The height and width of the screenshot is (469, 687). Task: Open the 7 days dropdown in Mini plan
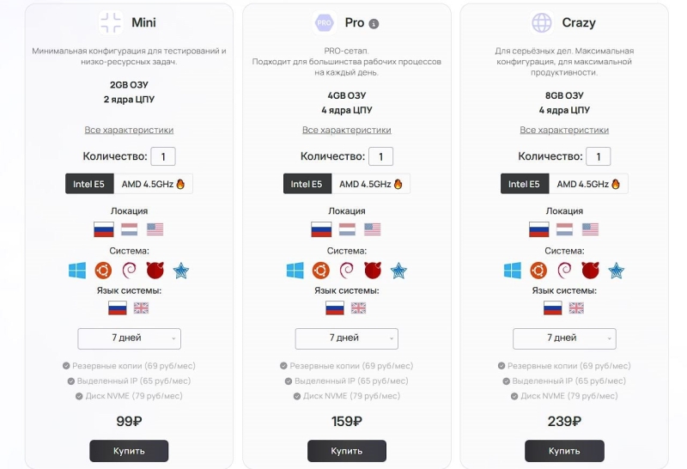(x=129, y=338)
